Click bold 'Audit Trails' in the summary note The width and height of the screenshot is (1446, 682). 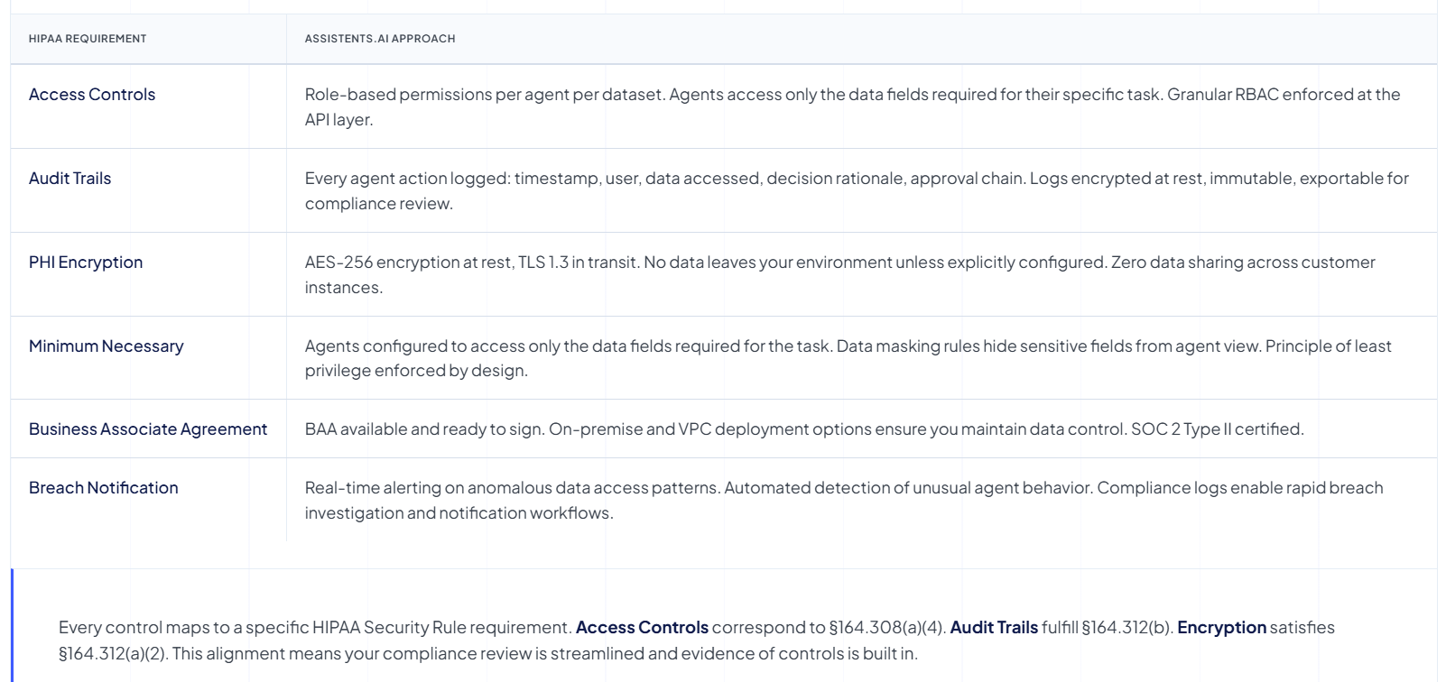click(x=994, y=627)
